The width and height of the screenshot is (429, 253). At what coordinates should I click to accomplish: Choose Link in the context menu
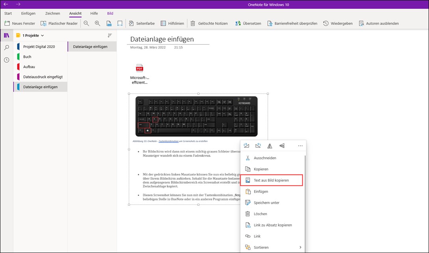coord(272,236)
